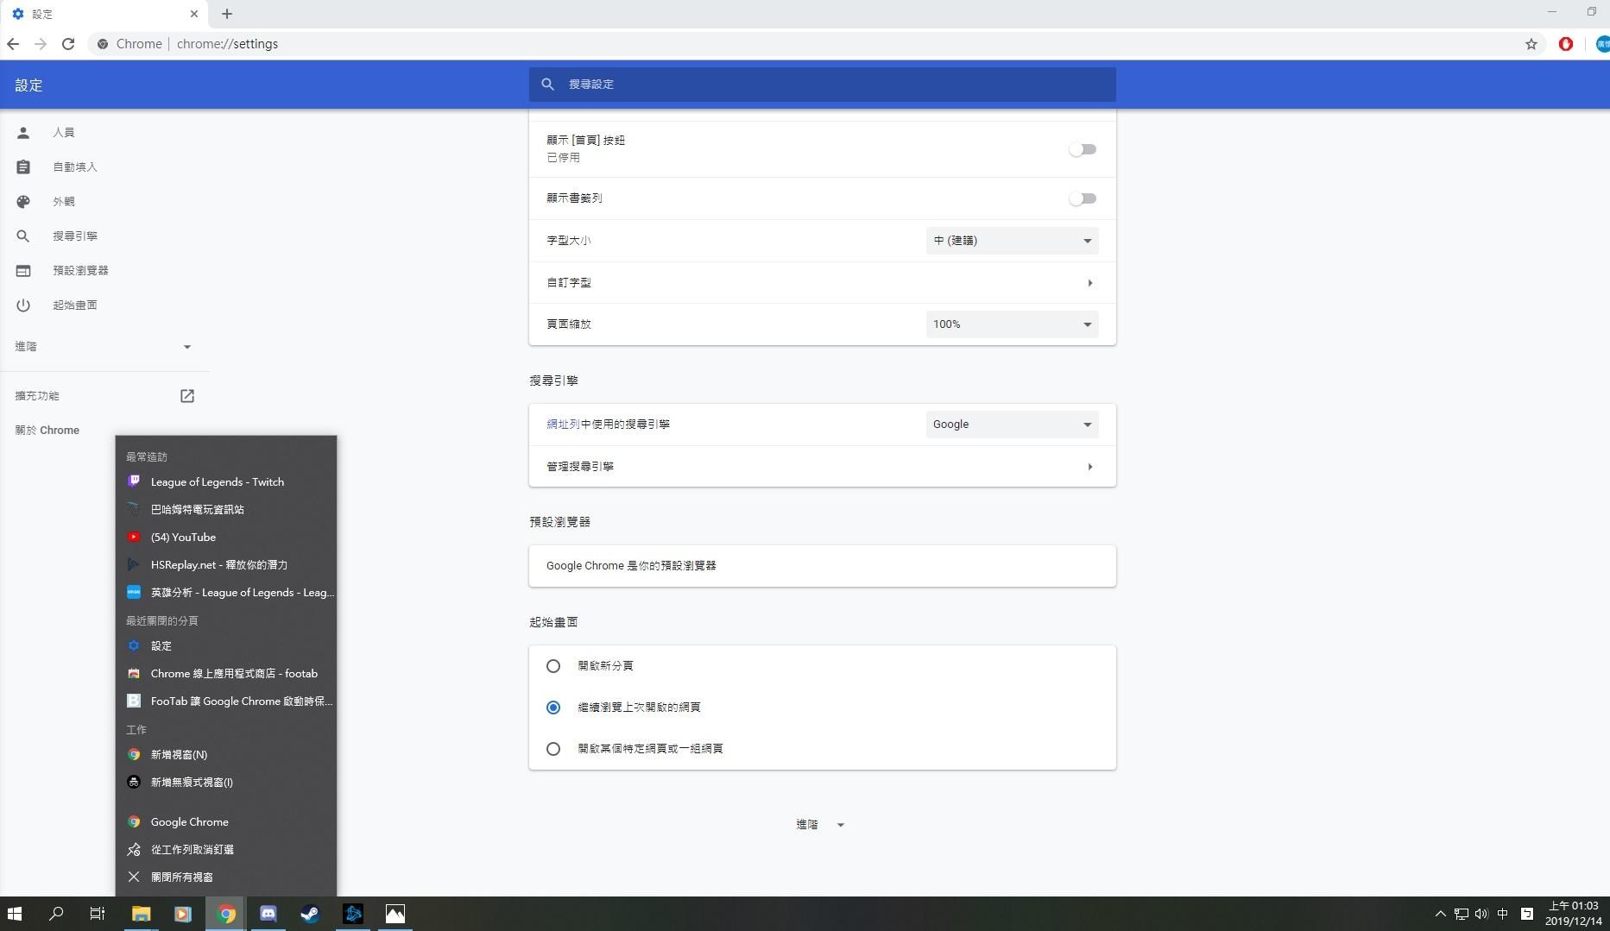Click the 關於 Chrome link
The image size is (1610, 931).
click(47, 430)
